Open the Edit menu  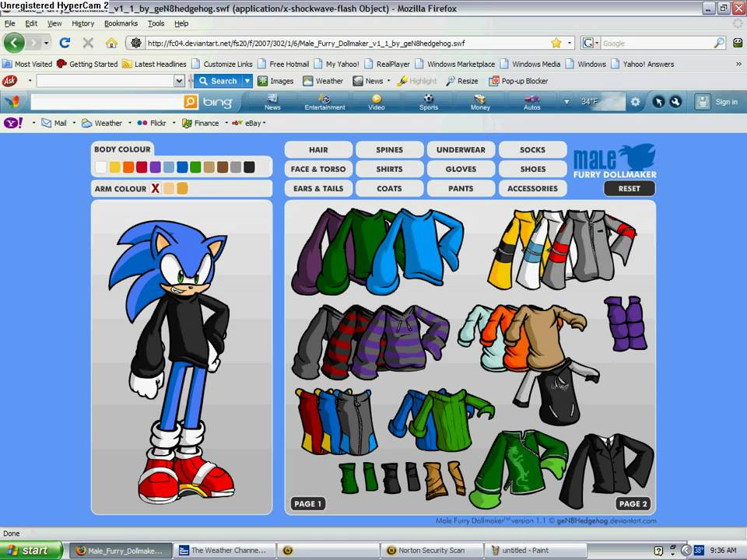click(x=31, y=23)
